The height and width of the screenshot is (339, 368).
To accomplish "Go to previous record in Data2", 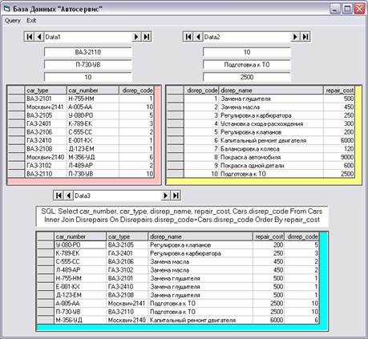I will tap(198, 37).
